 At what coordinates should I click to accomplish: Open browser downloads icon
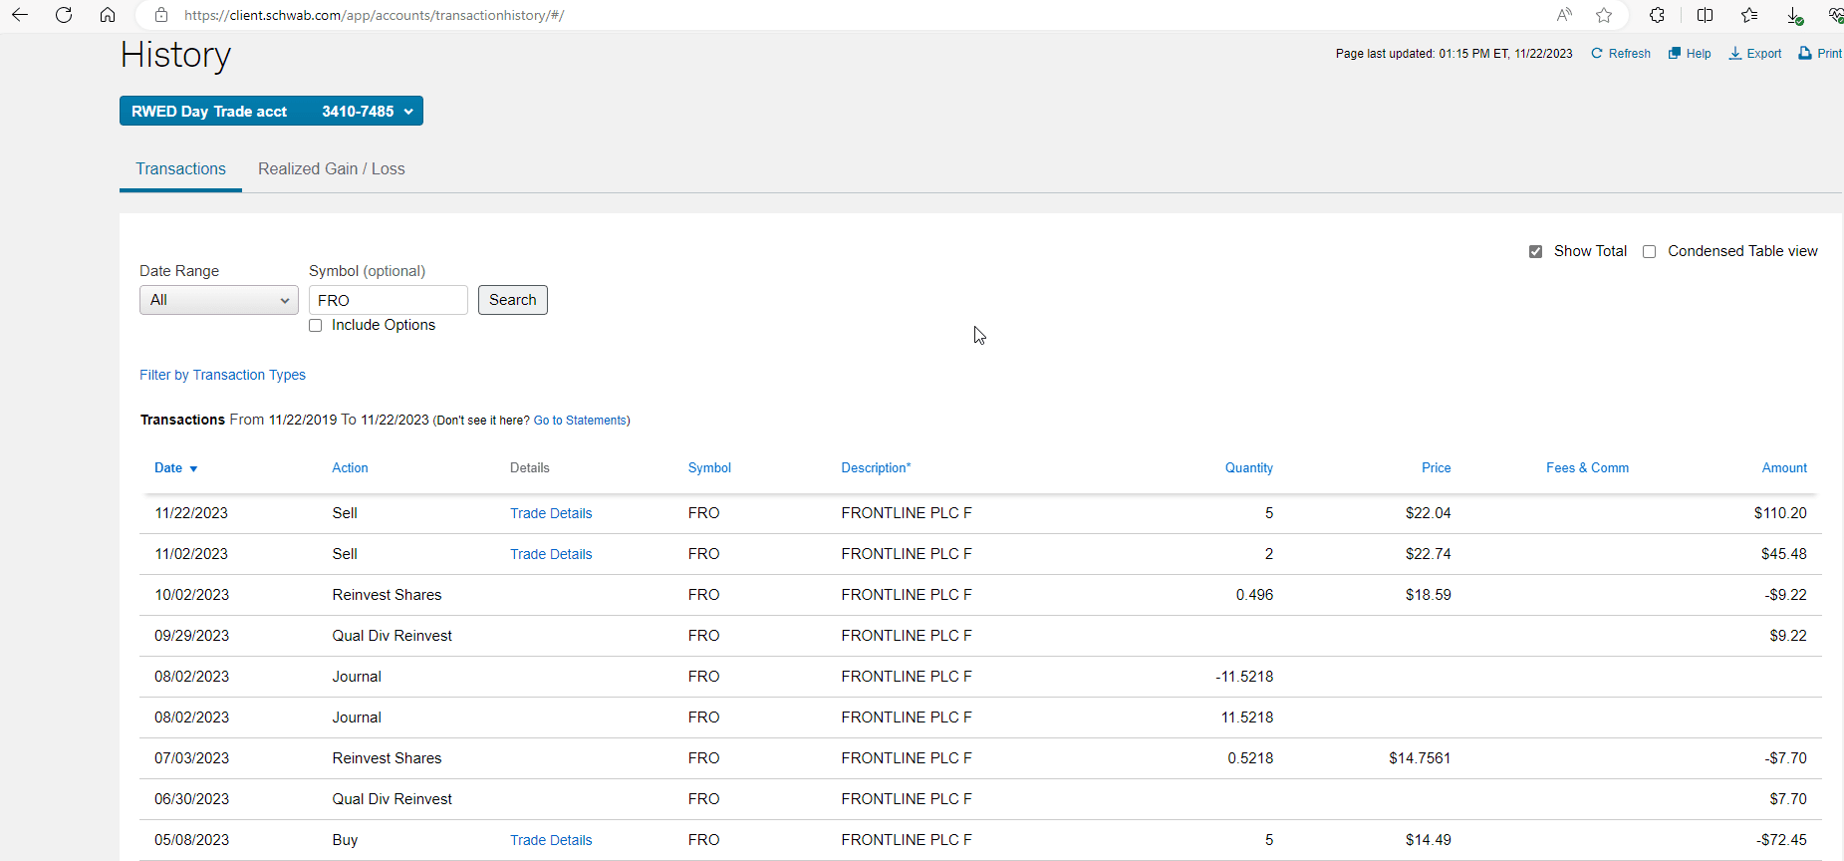pos(1793,15)
